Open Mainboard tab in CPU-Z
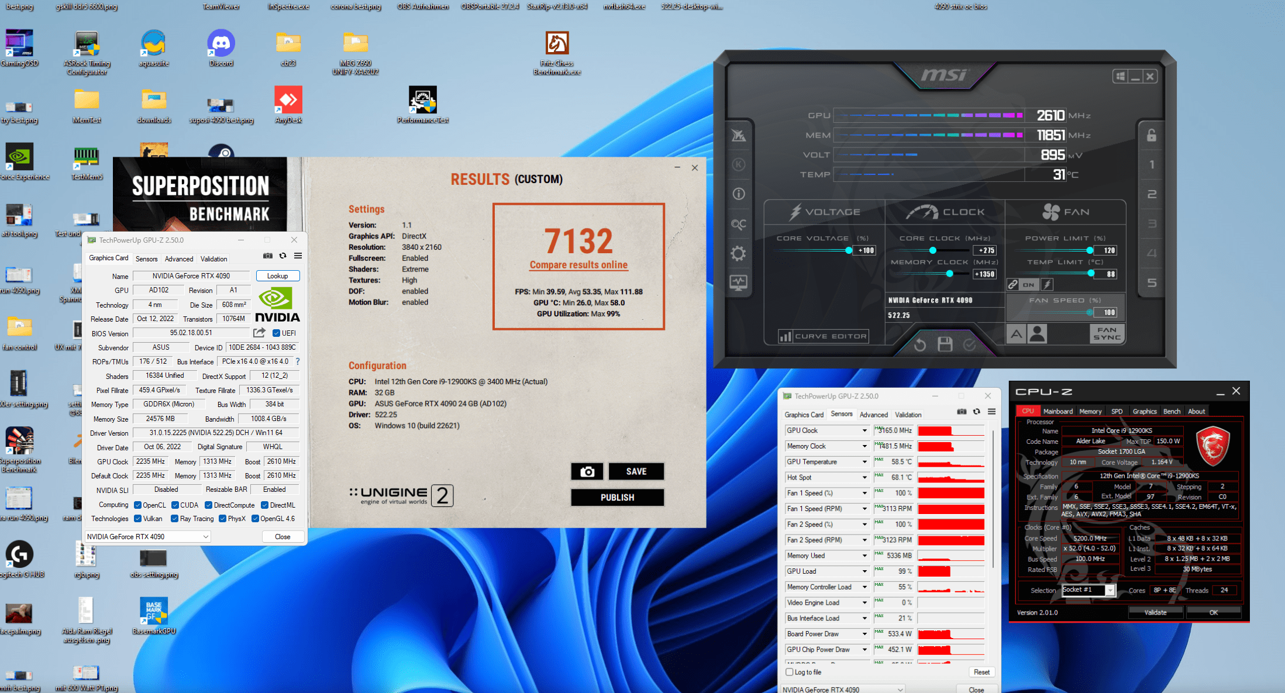The image size is (1285, 693). [x=1058, y=412]
